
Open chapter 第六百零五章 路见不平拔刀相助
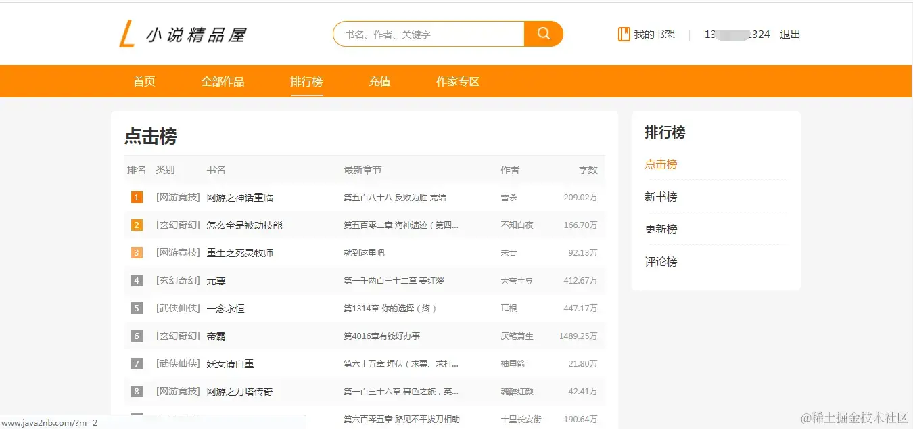coord(402,420)
